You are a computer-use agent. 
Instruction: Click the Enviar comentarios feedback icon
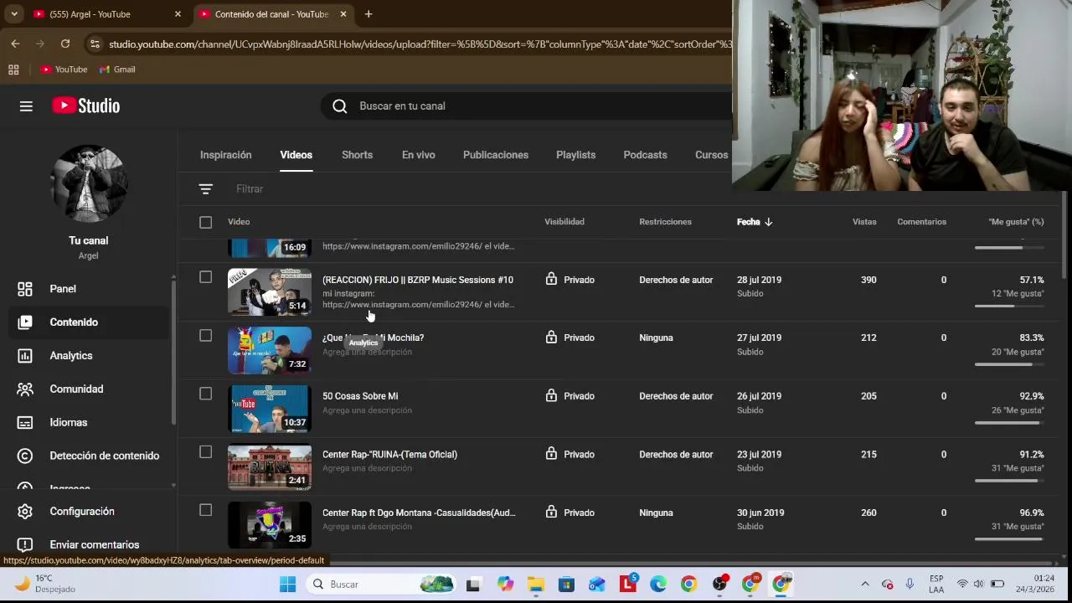pyautogui.click(x=25, y=545)
